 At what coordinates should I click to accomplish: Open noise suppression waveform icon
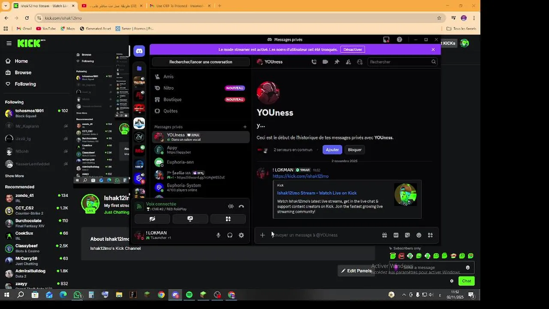[x=231, y=206]
